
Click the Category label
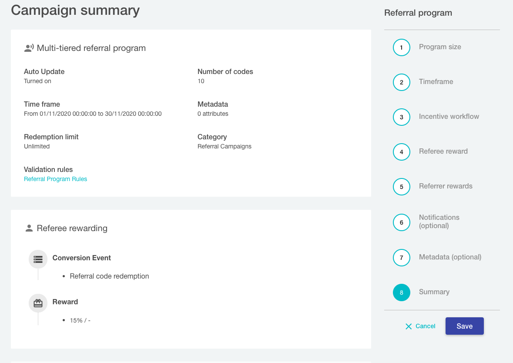212,137
